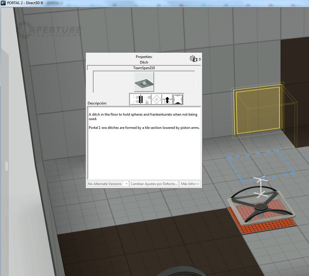Screen dimensions: 309x276
Task: Expand the collapsed left sidebar handle
Action: coord(6,166)
